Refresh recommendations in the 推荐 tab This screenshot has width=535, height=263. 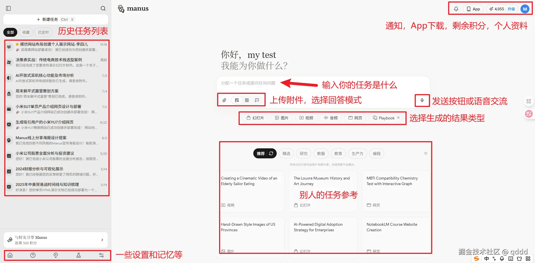click(x=271, y=153)
